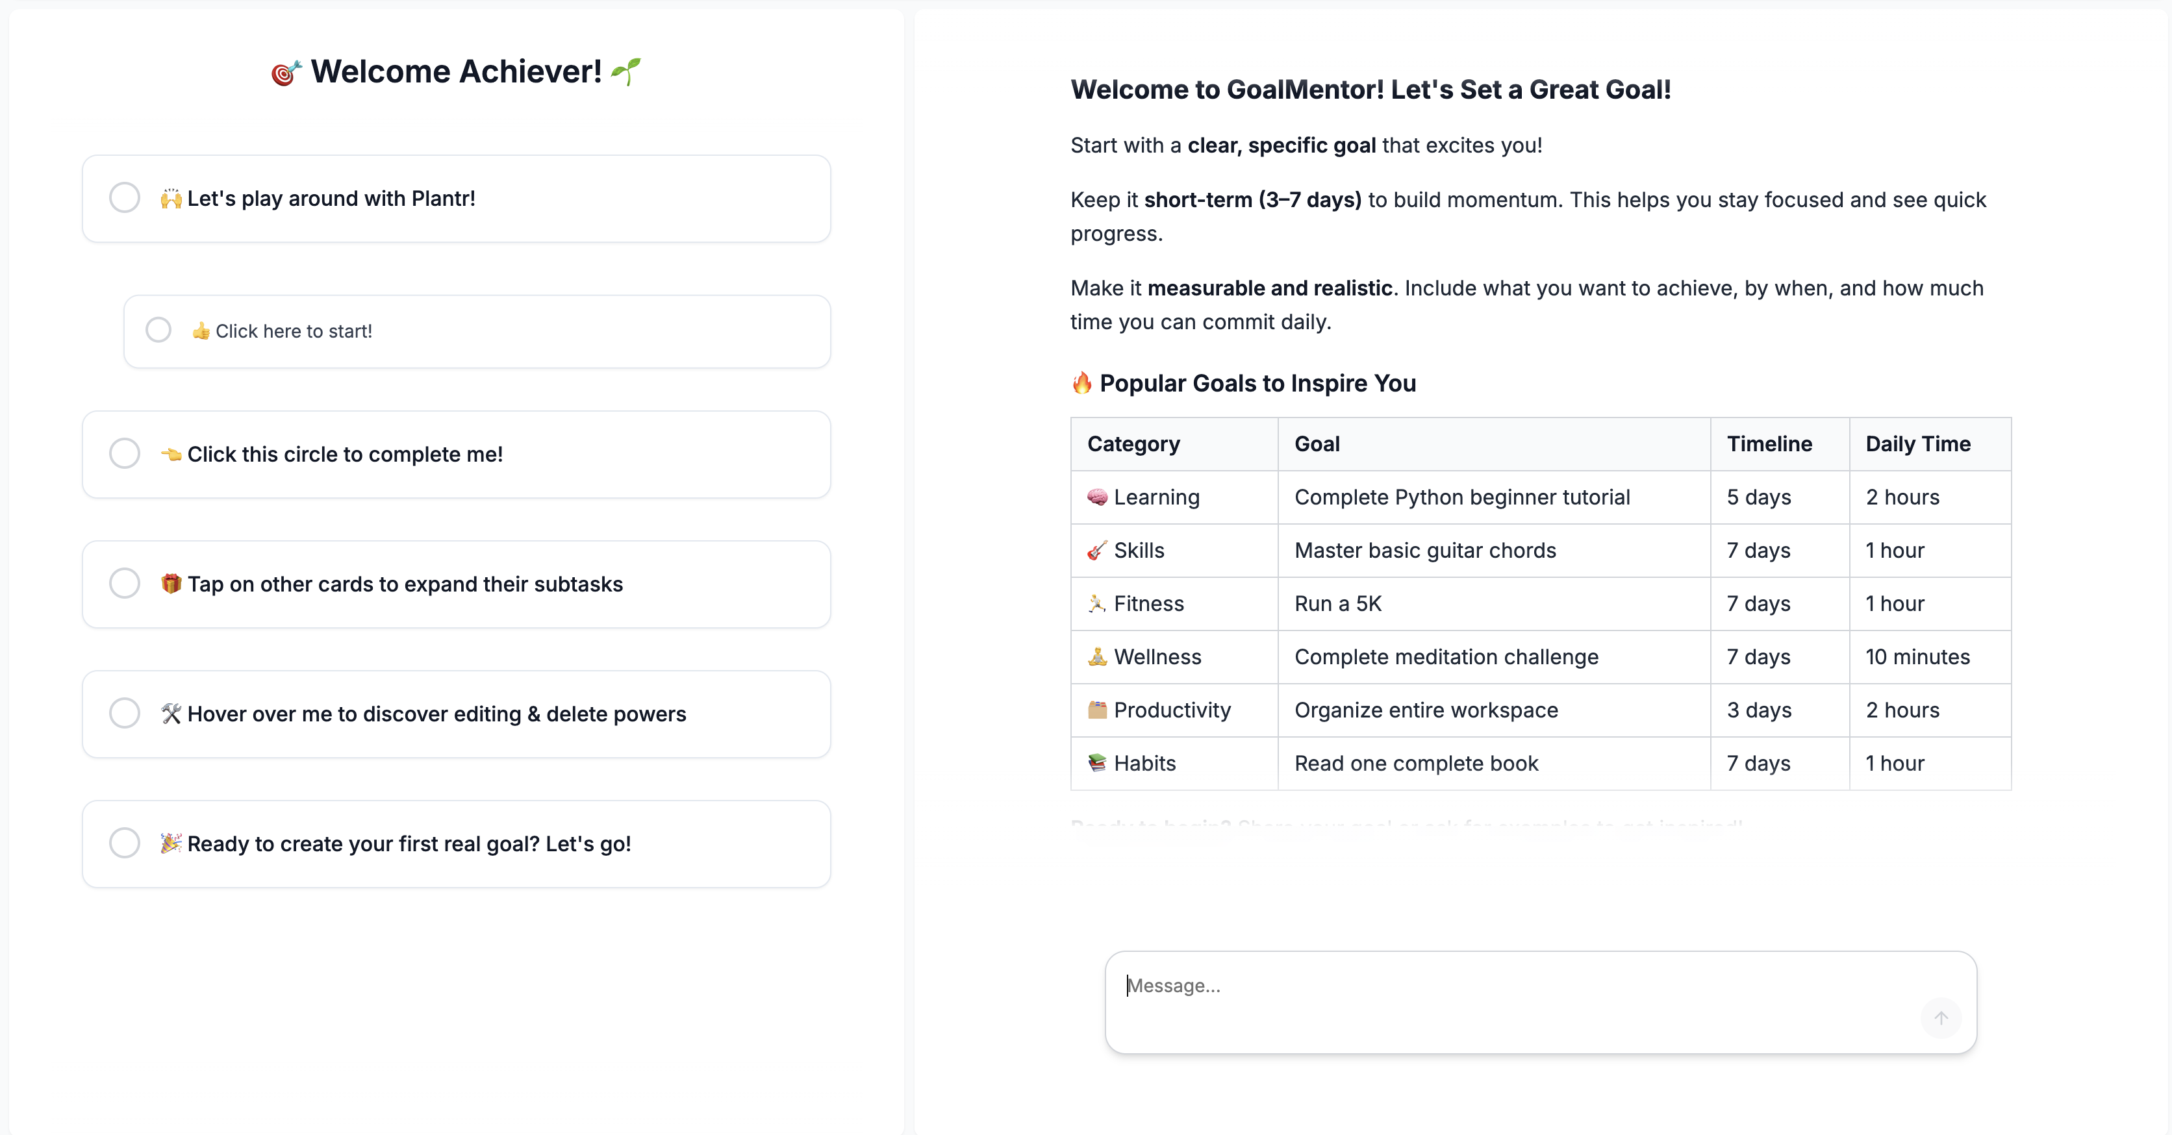This screenshot has width=2172, height=1135.
Task: Select the "Run a 5K" goal text
Action: tap(1338, 603)
